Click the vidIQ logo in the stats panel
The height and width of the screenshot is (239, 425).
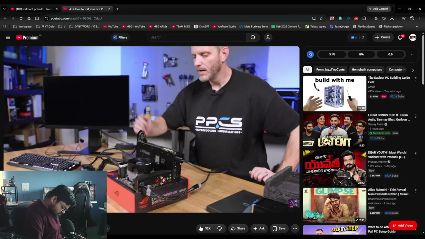(310, 54)
